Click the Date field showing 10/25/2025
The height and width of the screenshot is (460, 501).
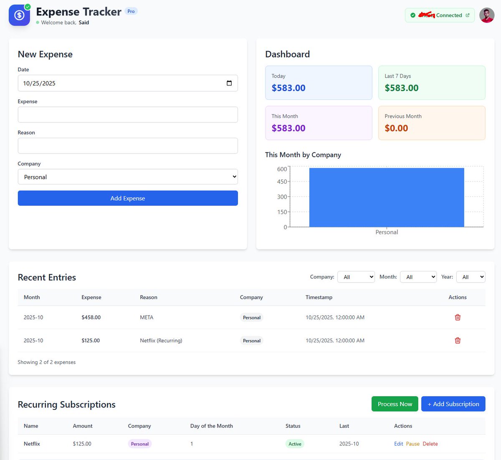128,83
